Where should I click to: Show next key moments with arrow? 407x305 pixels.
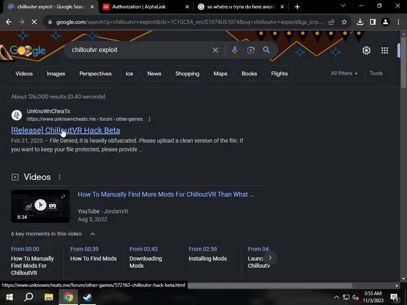click(x=270, y=258)
